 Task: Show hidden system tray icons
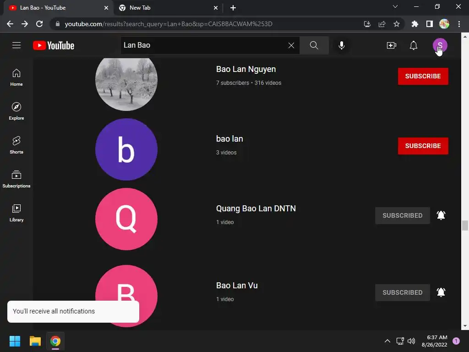coord(387,341)
